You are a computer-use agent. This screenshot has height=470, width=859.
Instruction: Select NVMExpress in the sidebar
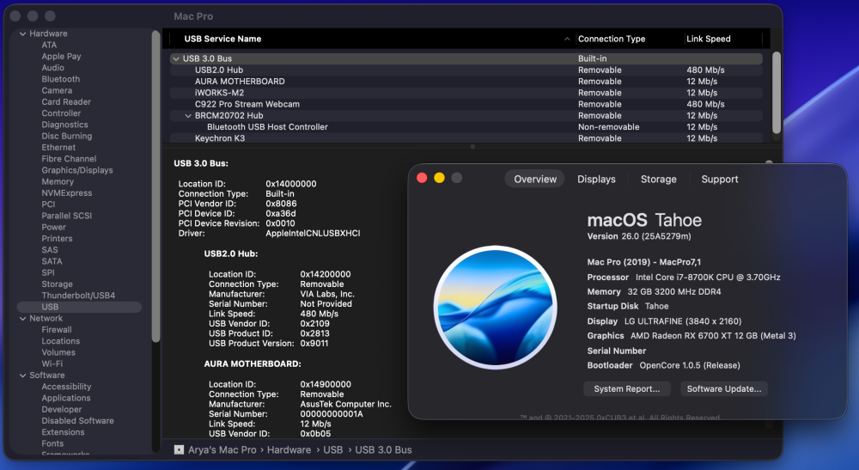66,193
